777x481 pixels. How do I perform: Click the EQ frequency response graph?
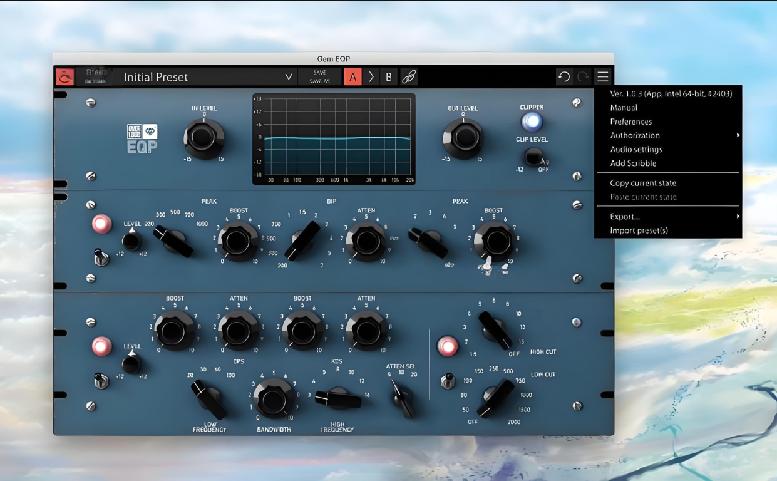coord(334,139)
